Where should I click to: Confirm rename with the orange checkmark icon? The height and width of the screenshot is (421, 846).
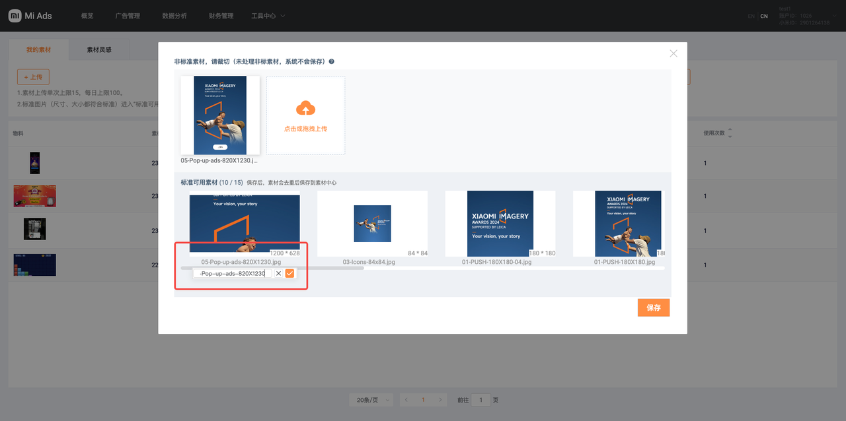[289, 273]
